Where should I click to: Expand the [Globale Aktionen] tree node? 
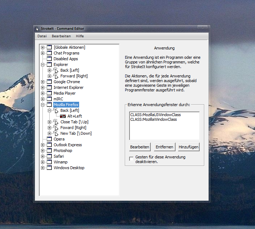tap(42, 48)
